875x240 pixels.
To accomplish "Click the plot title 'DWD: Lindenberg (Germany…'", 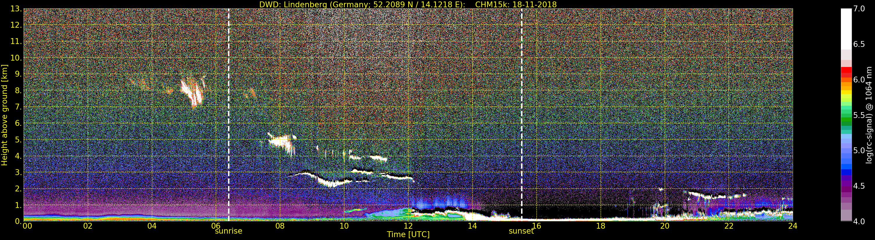I will pos(408,4).
